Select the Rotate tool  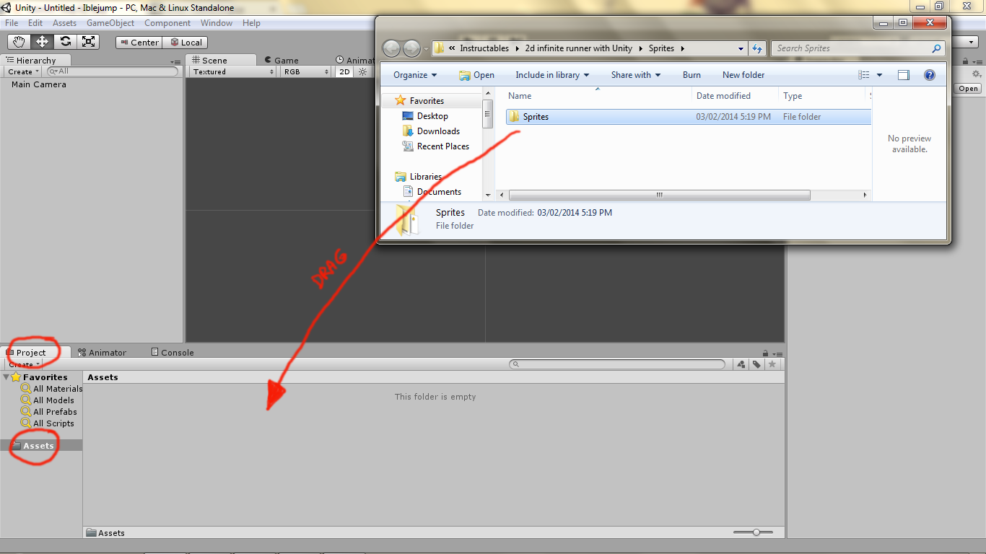pyautogui.click(x=65, y=42)
